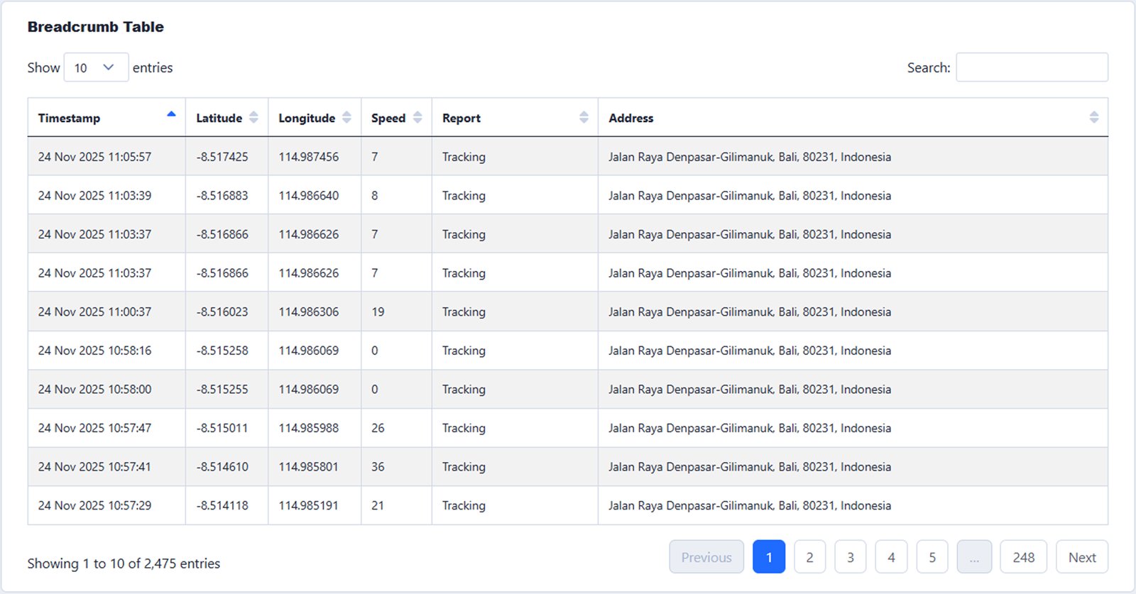Viewport: 1136px width, 594px height.
Task: Sort by Report column arrows
Action: point(584,118)
